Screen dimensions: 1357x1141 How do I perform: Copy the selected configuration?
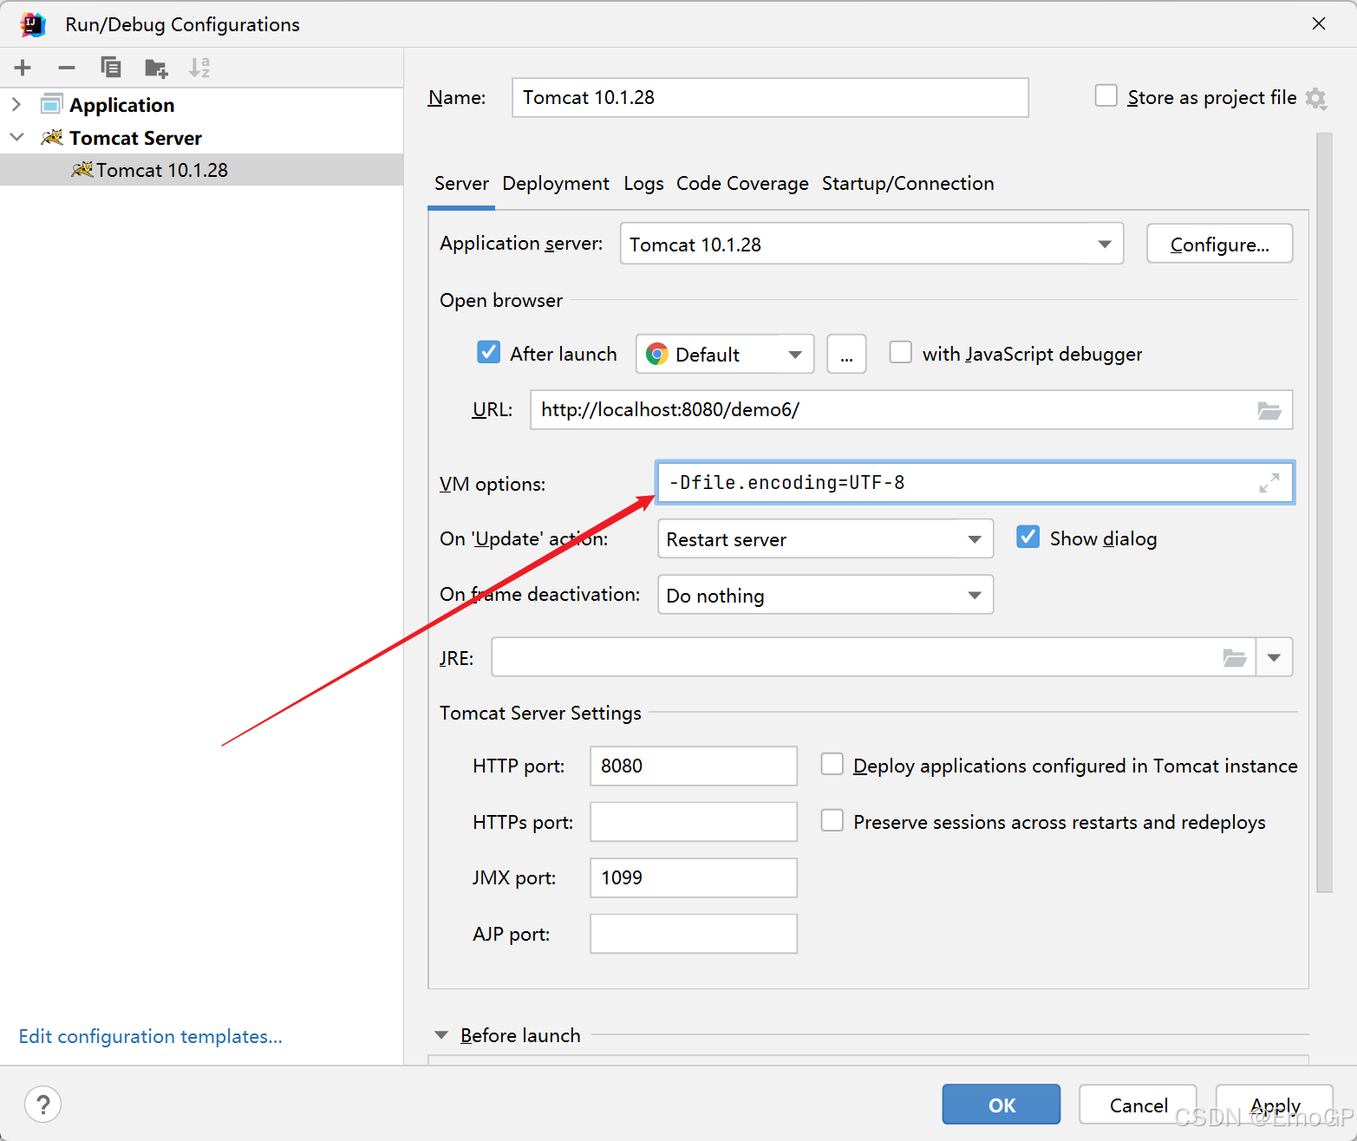pos(111,68)
